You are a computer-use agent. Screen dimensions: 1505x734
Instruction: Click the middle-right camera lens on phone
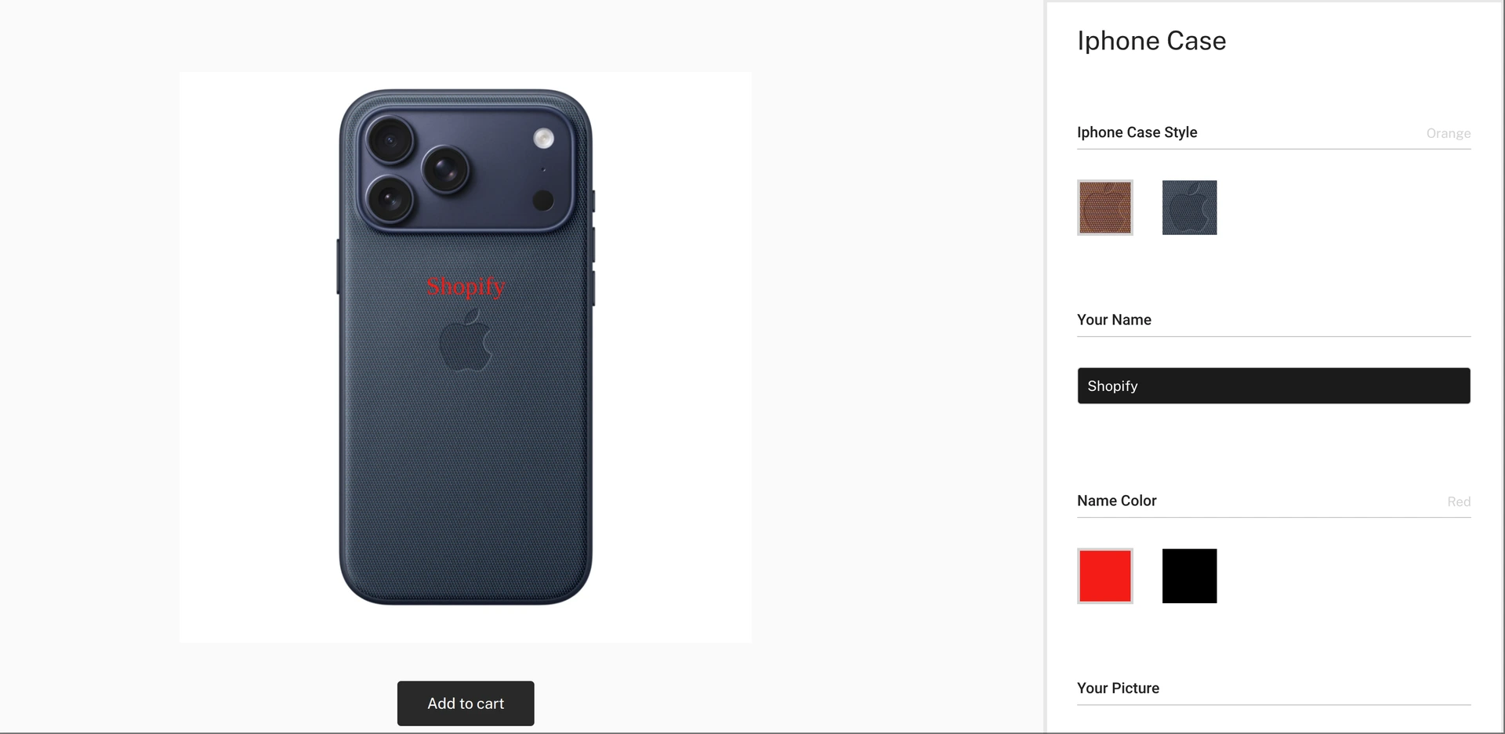tap(445, 169)
